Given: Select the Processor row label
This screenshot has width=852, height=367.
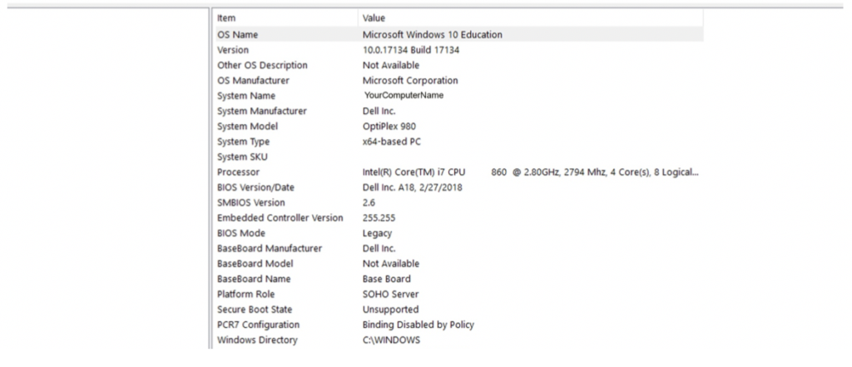Looking at the screenshot, I should tap(239, 171).
